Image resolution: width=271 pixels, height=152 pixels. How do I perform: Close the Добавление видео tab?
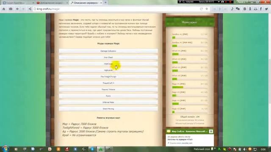pyautogui.click(x=67, y=3)
